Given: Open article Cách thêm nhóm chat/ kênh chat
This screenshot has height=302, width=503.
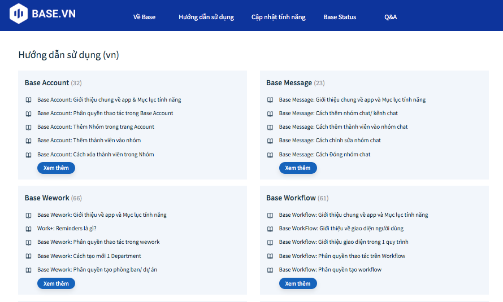Looking at the screenshot, I should point(338,113).
